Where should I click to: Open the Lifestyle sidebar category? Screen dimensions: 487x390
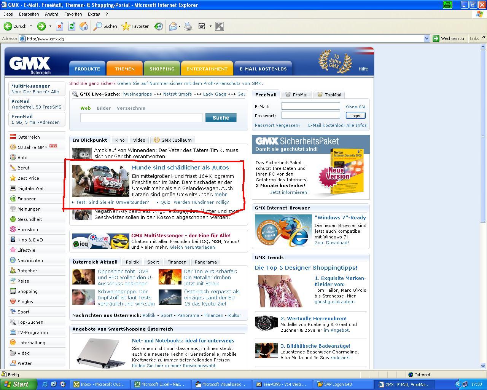(37, 250)
